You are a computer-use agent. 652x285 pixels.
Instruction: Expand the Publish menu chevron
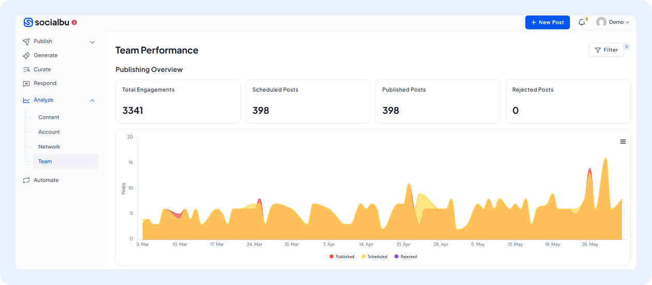(92, 42)
